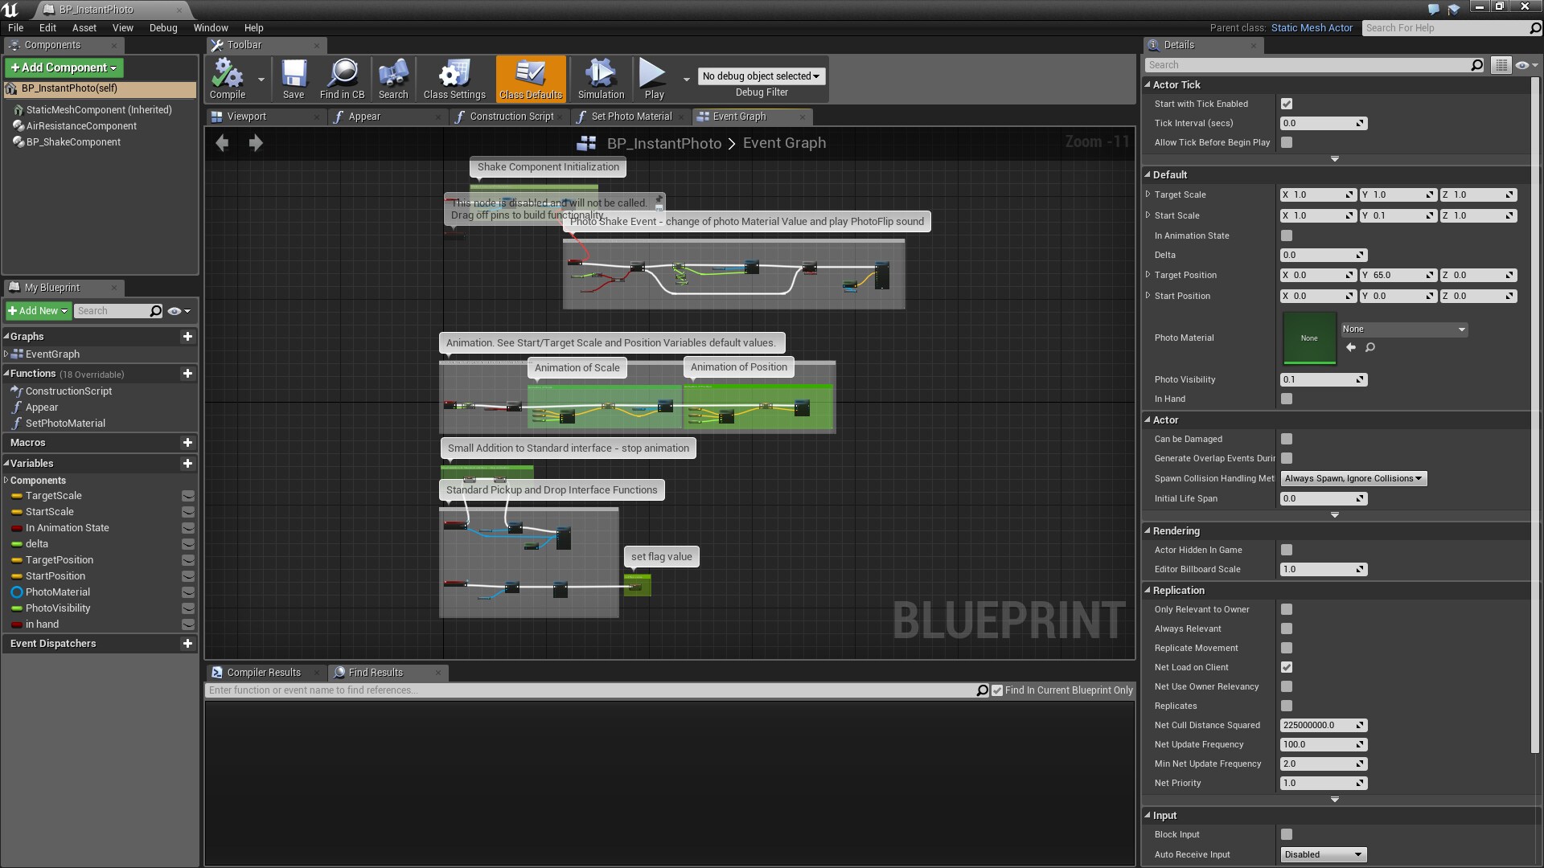Open Find in Content Browser
This screenshot has width=1544, height=868.
click(343, 78)
